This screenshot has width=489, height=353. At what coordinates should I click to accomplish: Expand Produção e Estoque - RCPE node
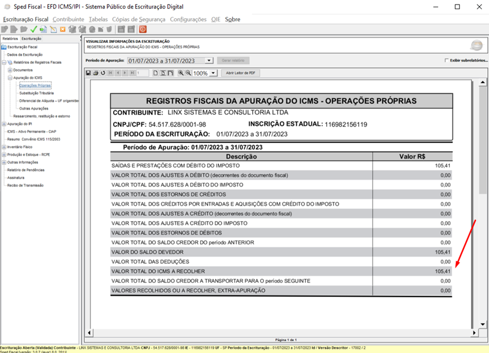4,154
